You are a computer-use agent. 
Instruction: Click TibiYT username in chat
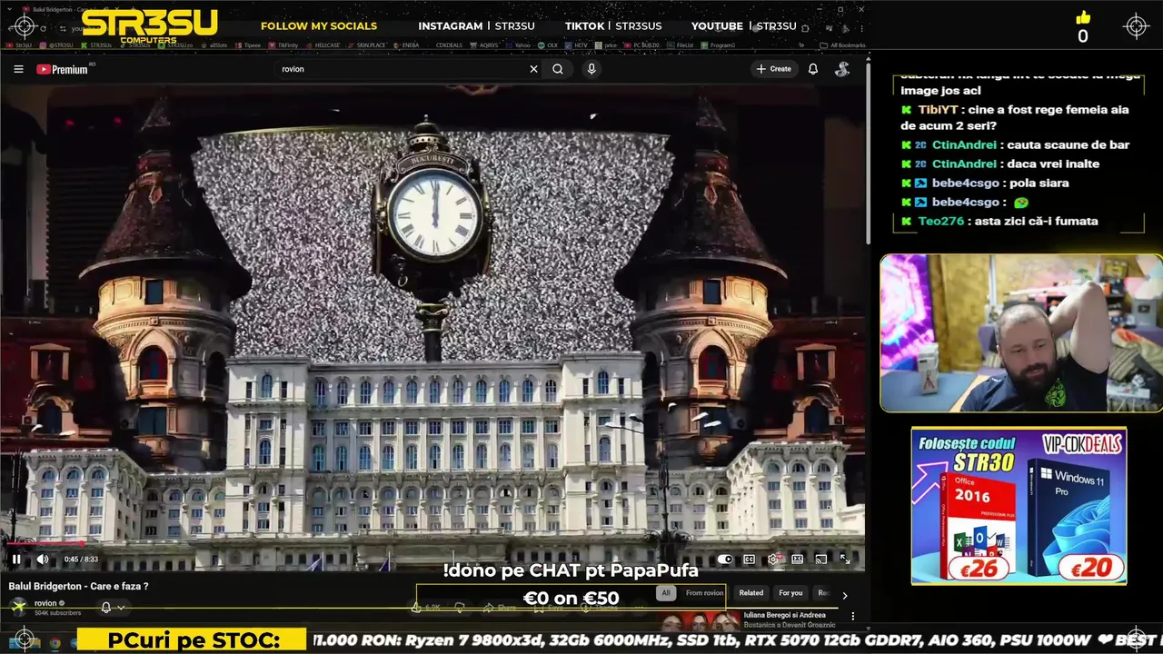coord(936,109)
